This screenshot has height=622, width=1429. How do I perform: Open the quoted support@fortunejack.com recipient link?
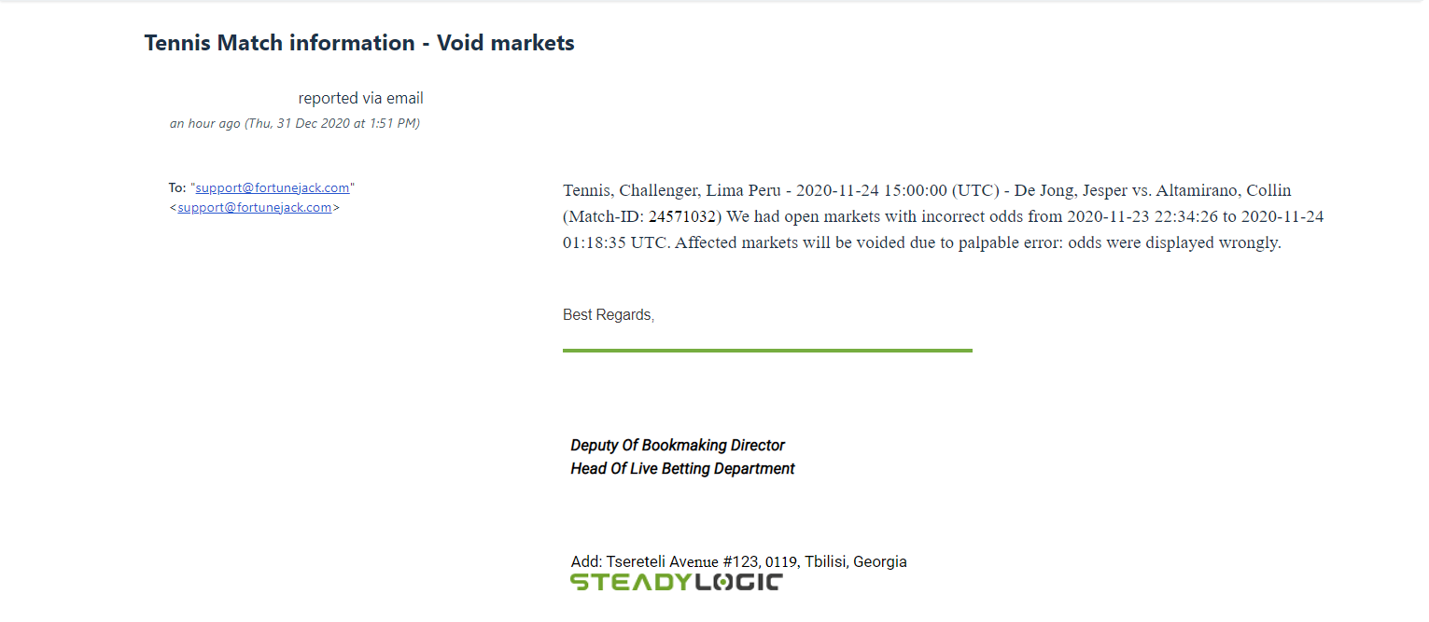[x=273, y=187]
